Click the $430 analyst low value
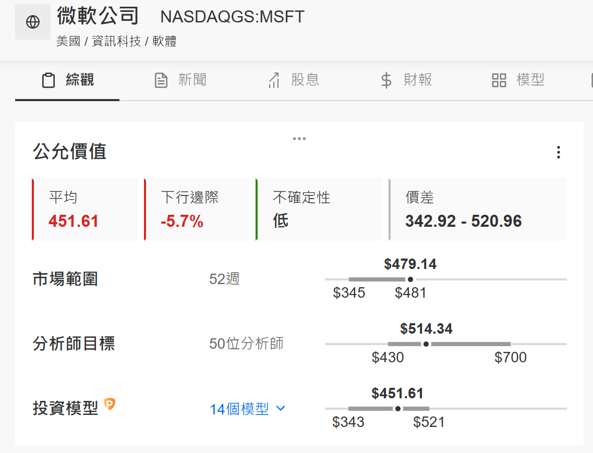Image resolution: width=593 pixels, height=453 pixels. (x=388, y=357)
